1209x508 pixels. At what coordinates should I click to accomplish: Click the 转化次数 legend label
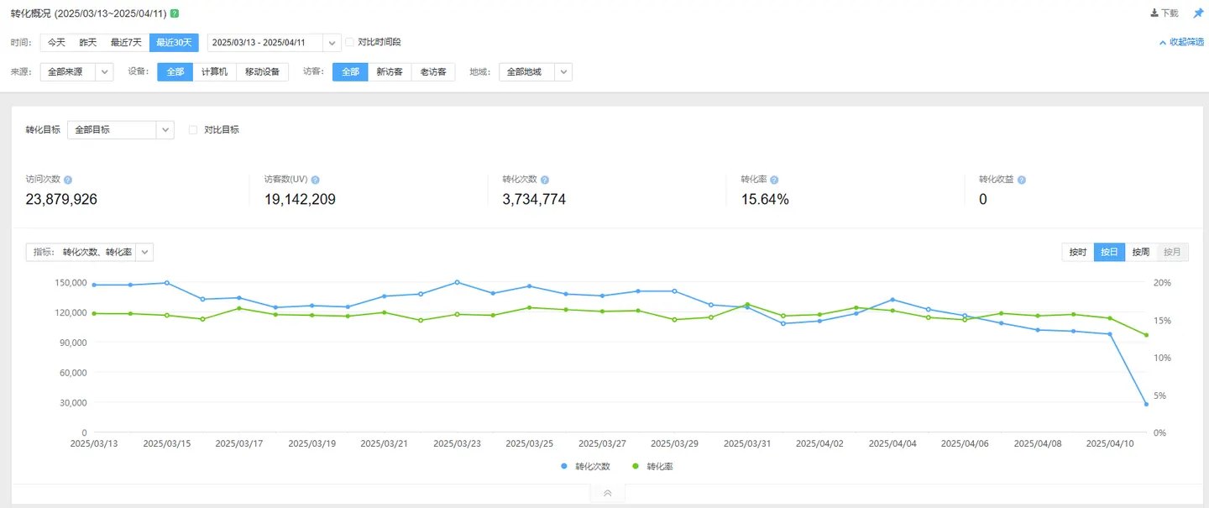click(x=592, y=466)
